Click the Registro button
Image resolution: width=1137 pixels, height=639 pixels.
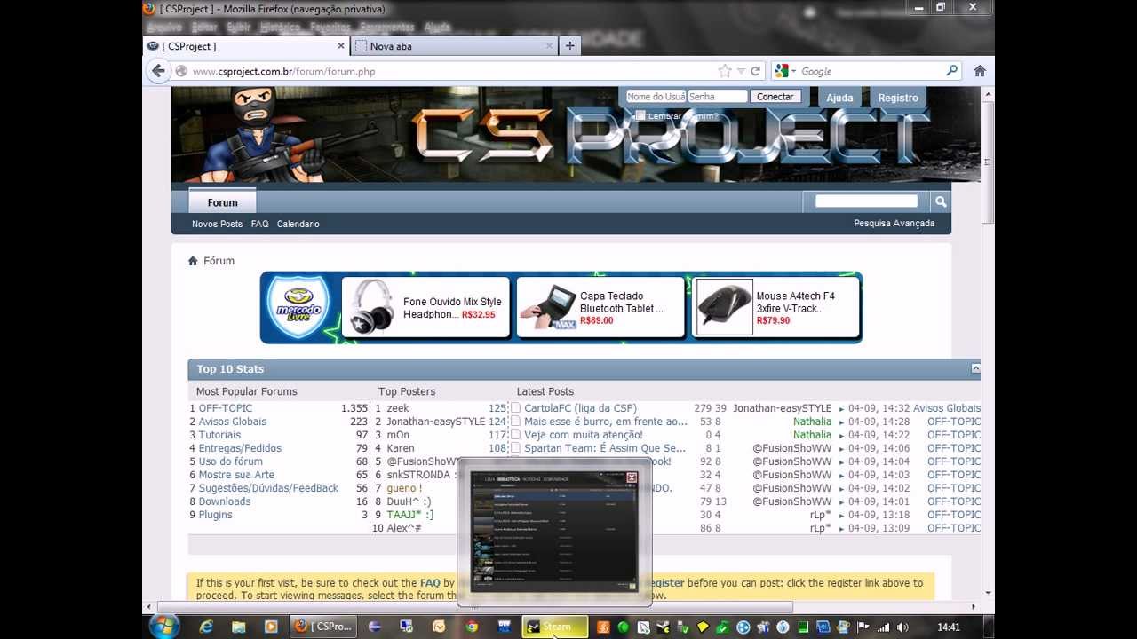point(898,98)
